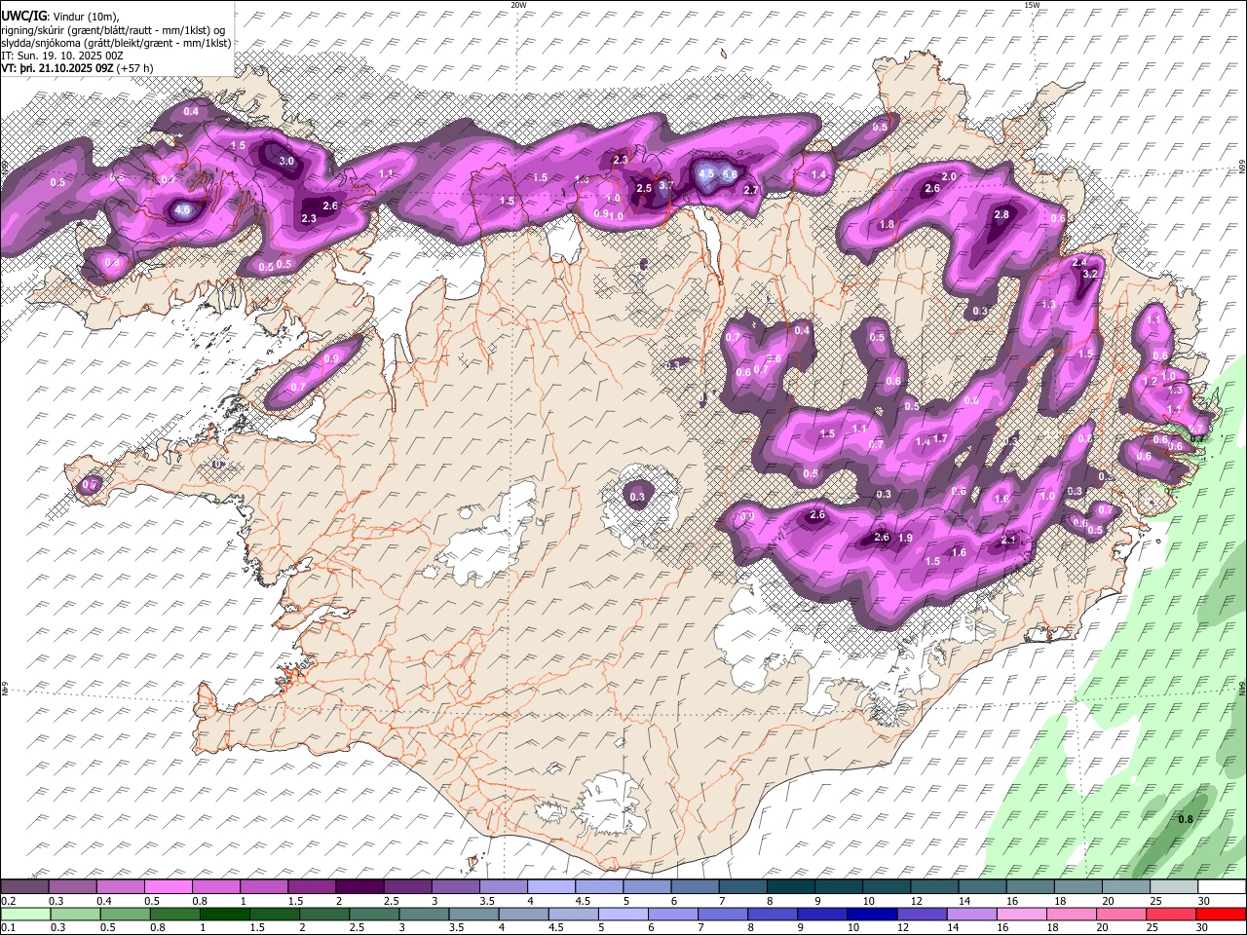Click the 0.3 value inside the central glacier

click(x=637, y=497)
